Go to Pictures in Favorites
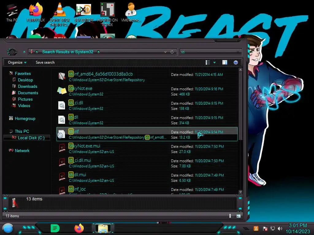Screen dimensions: 314x235 [x=25, y=99]
